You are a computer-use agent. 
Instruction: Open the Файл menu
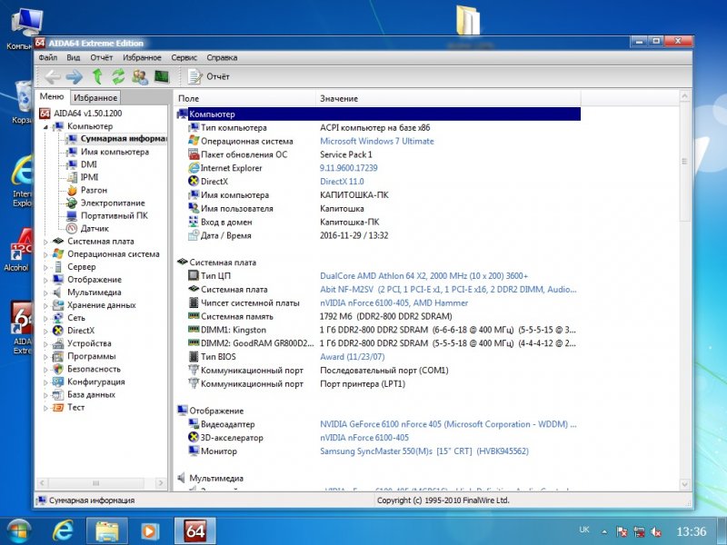47,57
